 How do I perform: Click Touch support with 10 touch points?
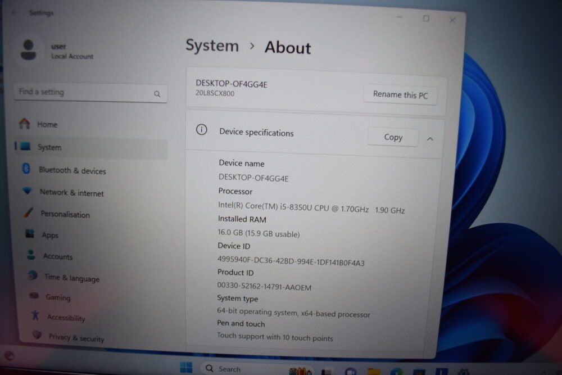275,337
